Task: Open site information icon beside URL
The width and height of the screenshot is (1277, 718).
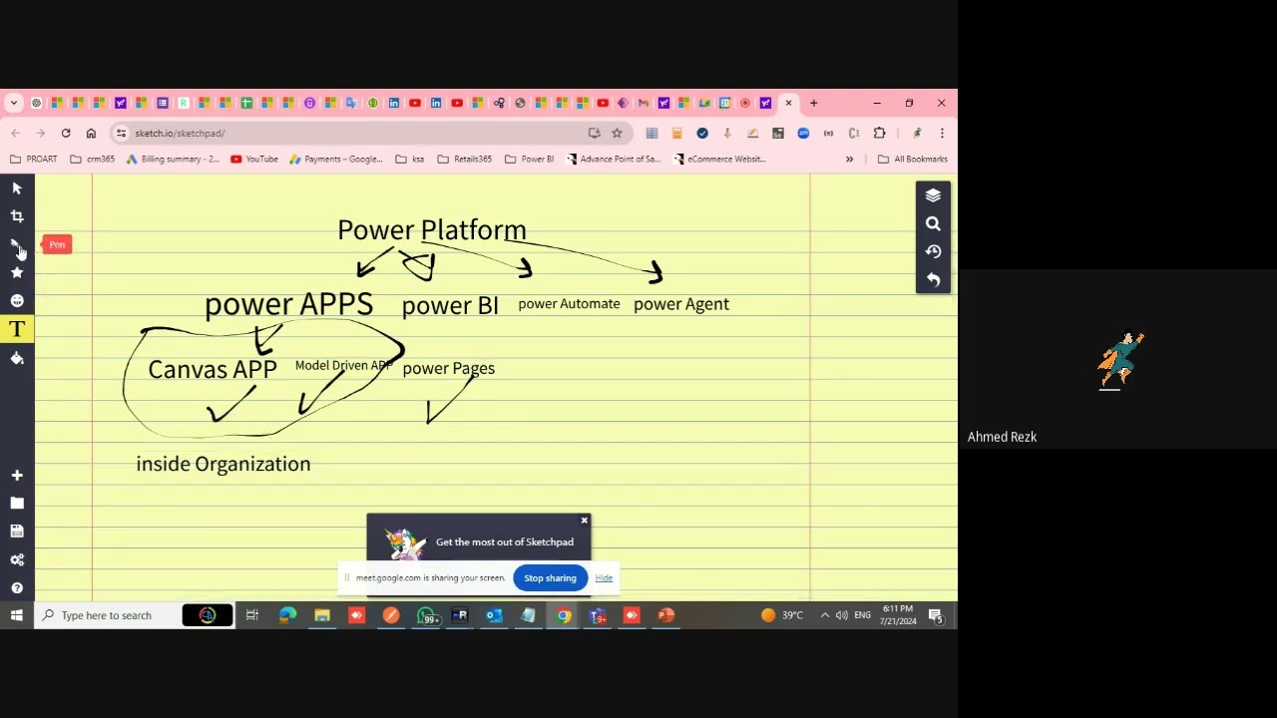Action: (121, 133)
